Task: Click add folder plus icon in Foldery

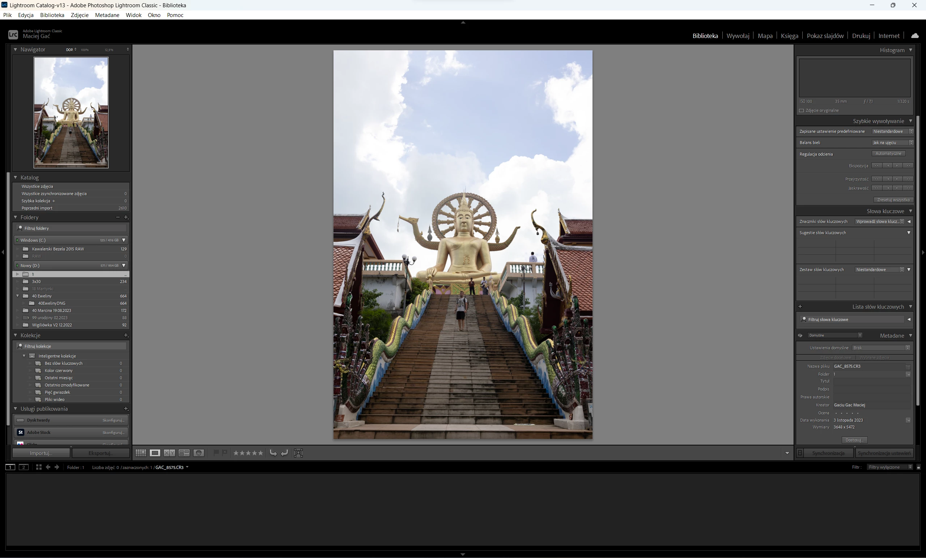Action: (126, 217)
